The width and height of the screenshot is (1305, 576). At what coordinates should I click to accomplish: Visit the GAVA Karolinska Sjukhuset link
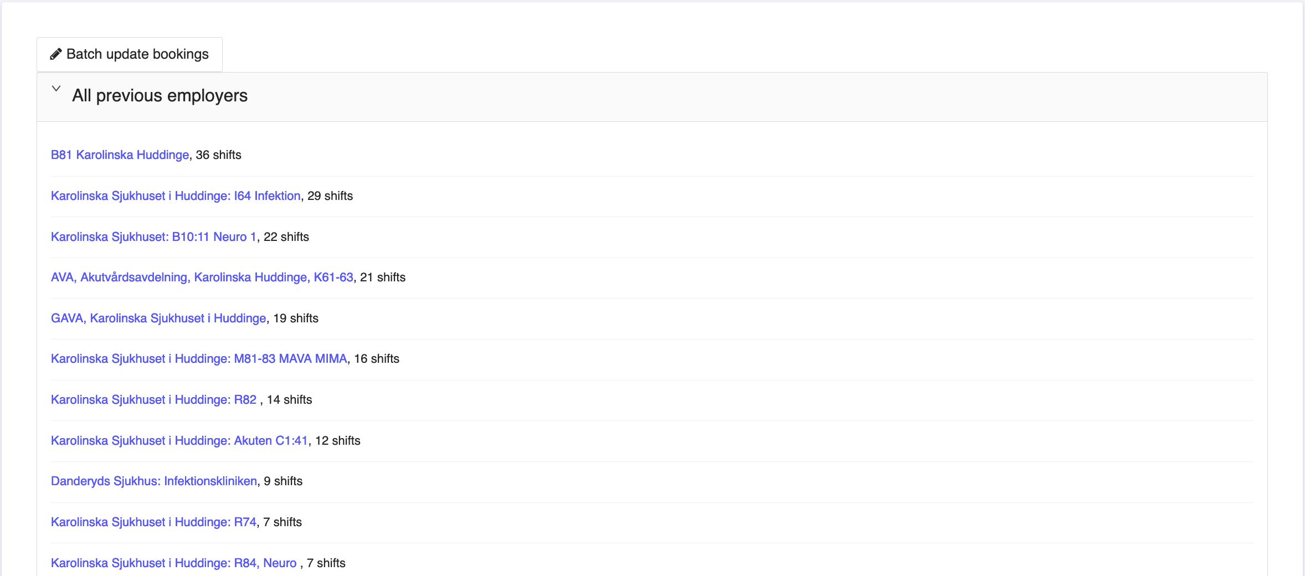pos(158,318)
